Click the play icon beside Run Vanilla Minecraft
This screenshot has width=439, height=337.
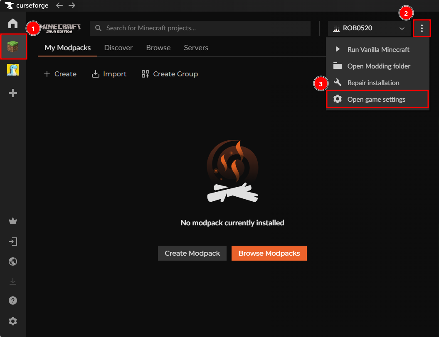click(x=338, y=49)
